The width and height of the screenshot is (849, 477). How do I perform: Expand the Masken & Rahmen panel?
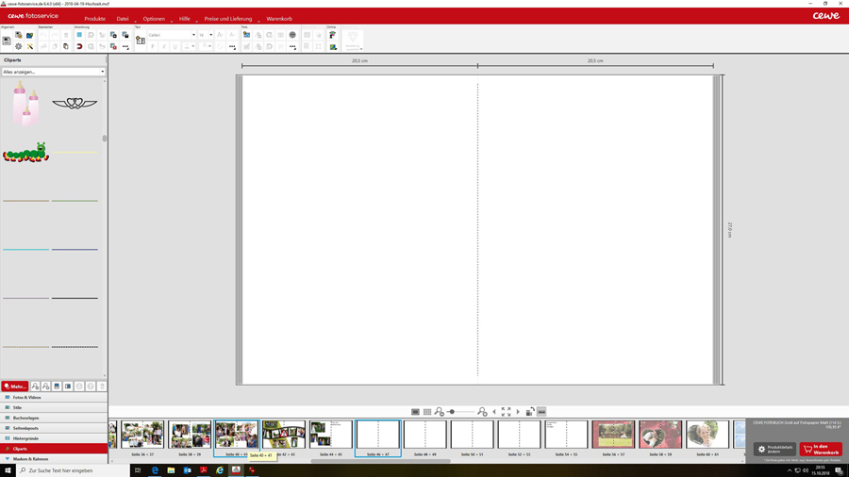point(54,458)
